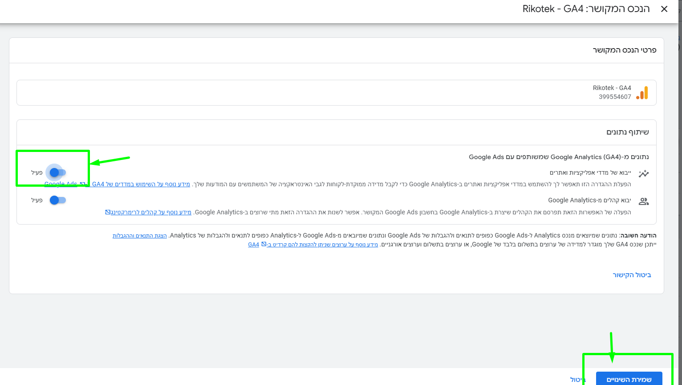This screenshot has height=385, width=682.
Task: Open link about using GA4 metrics in Google Ads
Action: pyautogui.click(x=117, y=184)
